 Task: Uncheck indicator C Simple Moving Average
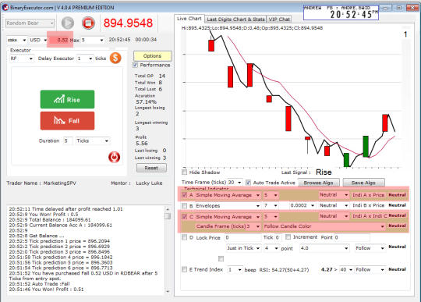point(185,217)
